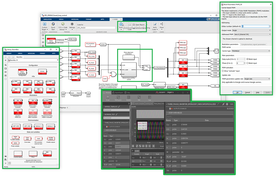Click Space-vector modulator block in library
This screenshot has height=177, width=276.
(x=47, y=102)
